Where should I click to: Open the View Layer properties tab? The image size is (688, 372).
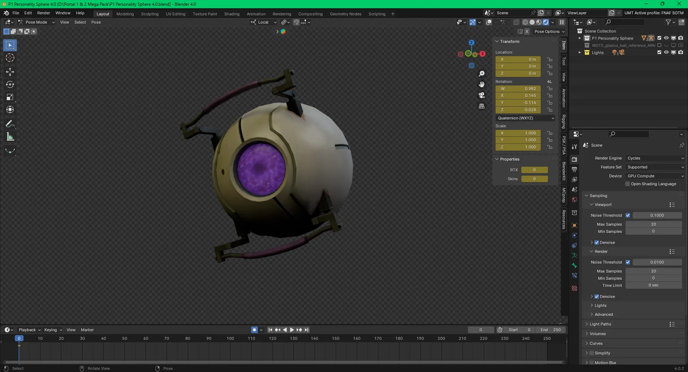(x=574, y=180)
